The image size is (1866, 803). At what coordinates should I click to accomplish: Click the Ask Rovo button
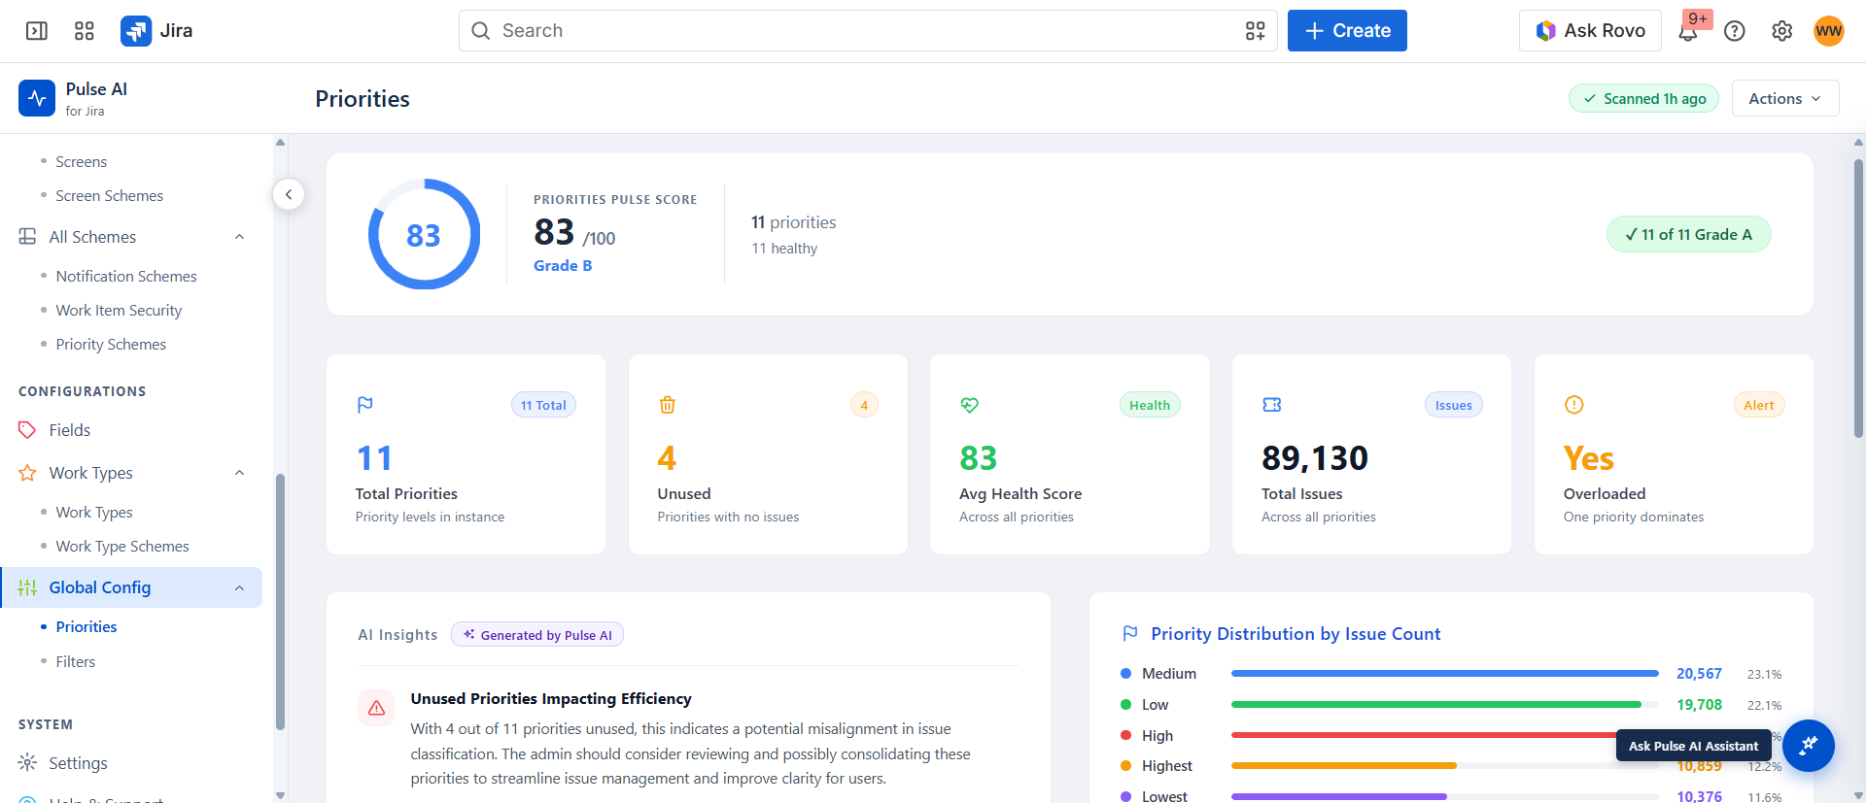pyautogui.click(x=1590, y=31)
